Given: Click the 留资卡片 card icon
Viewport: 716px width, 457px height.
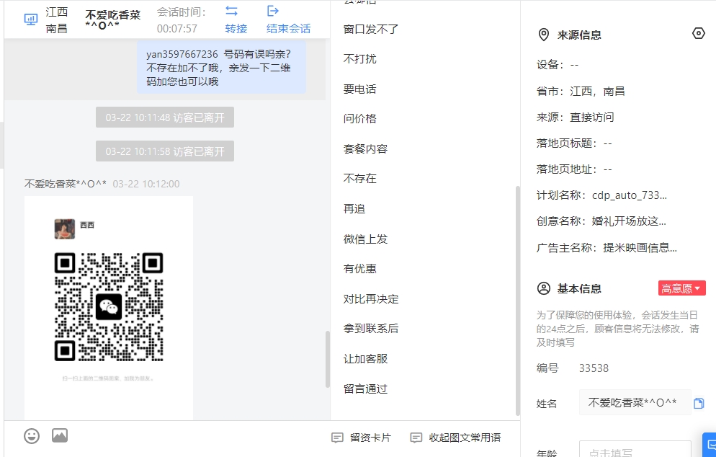Looking at the screenshot, I should point(337,438).
